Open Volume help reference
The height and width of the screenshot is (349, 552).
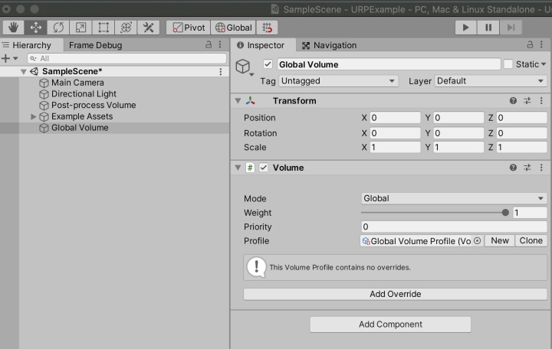point(513,168)
